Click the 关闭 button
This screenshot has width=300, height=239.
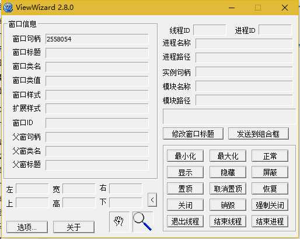(185, 205)
